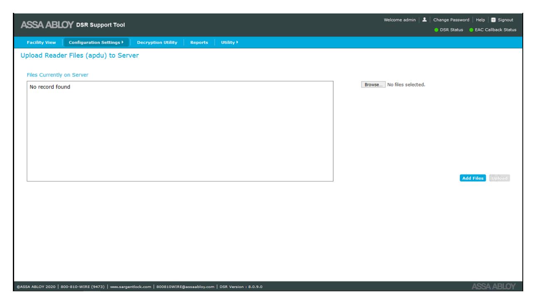The width and height of the screenshot is (534, 300).
Task: Expand the Utility menu
Action: [230, 42]
